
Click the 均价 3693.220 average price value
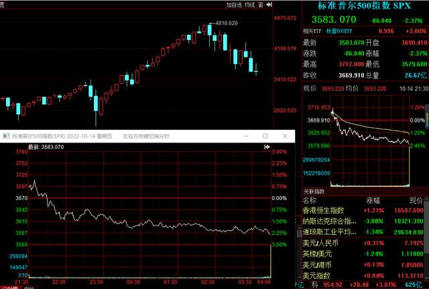pos(375,89)
